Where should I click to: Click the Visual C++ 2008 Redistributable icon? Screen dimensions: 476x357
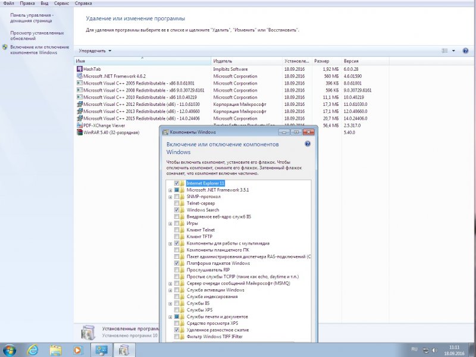click(x=80, y=90)
